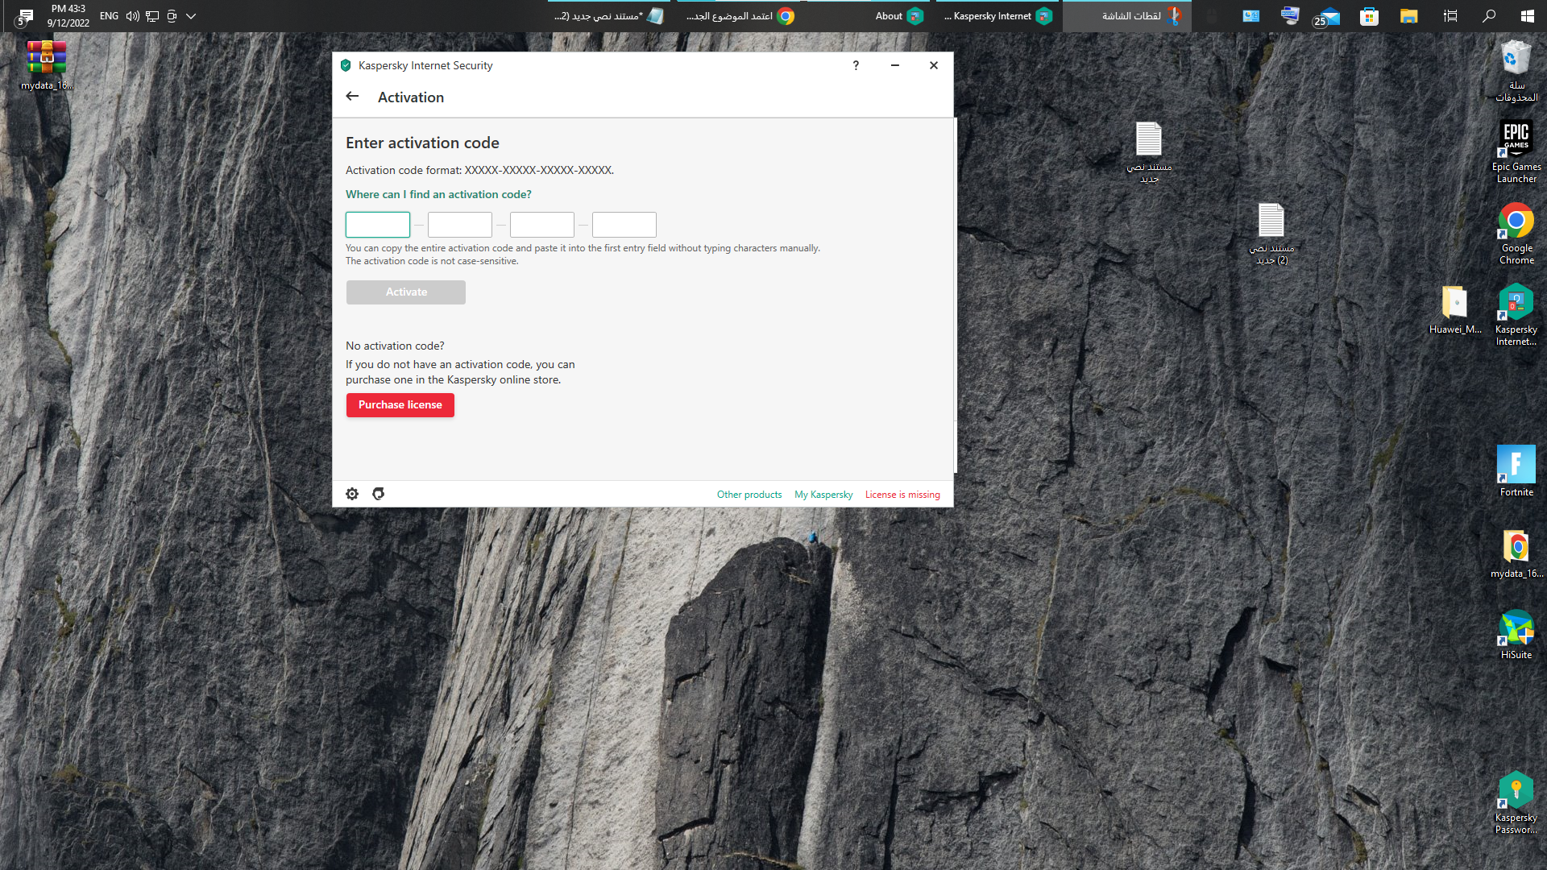Open notification center with 5 badge
This screenshot has width=1547, height=870.
point(24,16)
